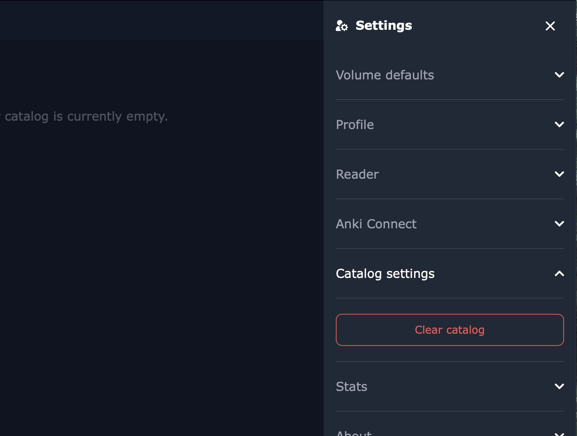Screen dimensions: 577x436
Task: Expand the Anki Connect section
Action: (376, 224)
